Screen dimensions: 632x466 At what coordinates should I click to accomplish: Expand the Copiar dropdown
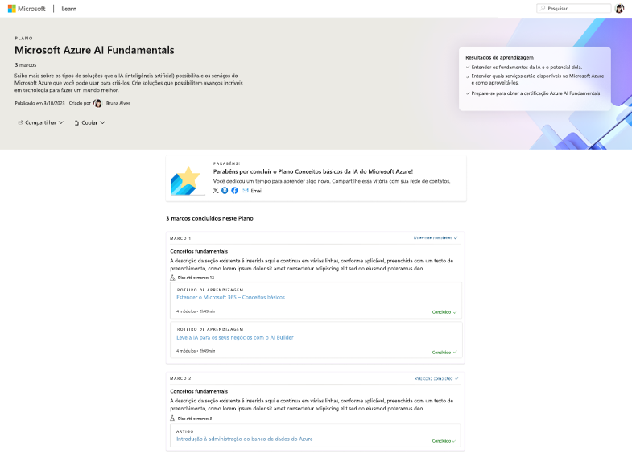coord(90,122)
